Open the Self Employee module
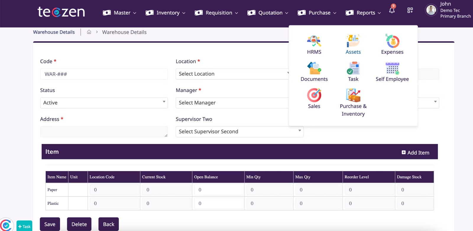473x231 pixels. coord(392,69)
